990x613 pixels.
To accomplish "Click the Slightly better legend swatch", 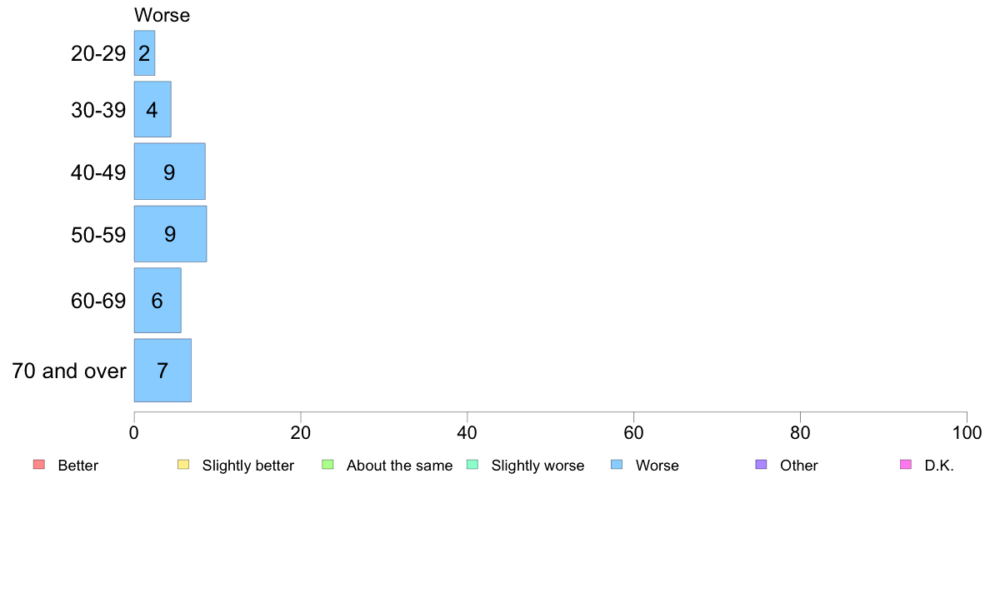I will [183, 465].
